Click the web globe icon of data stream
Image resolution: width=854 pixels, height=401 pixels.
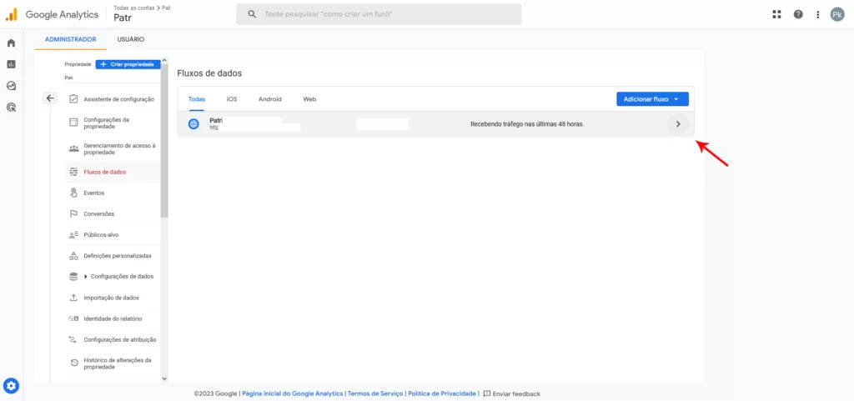(x=193, y=124)
